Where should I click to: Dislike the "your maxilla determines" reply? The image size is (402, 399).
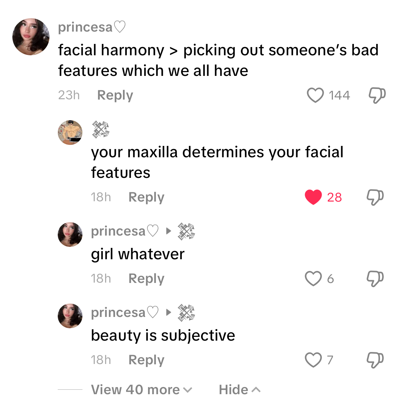(x=375, y=197)
